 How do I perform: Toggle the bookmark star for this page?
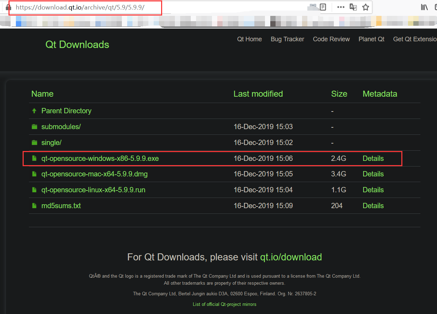pos(366,7)
